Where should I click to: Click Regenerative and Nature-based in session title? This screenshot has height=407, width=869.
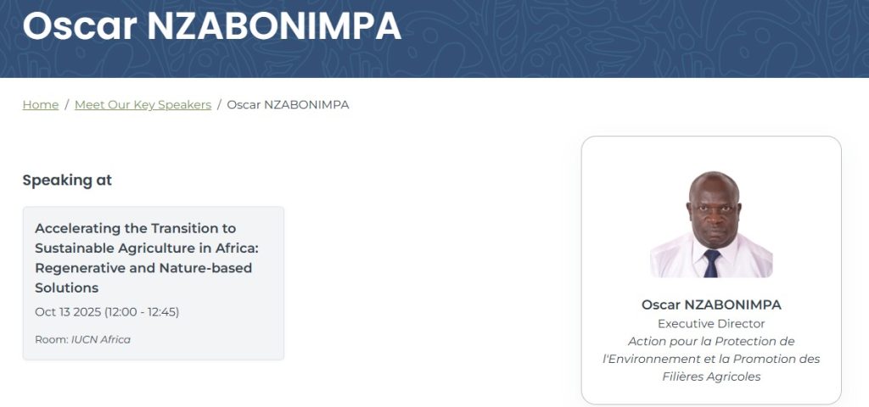143,268
